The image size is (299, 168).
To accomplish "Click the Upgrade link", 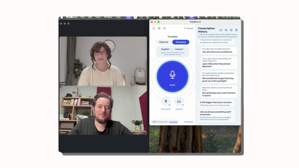I will (x=173, y=122).
